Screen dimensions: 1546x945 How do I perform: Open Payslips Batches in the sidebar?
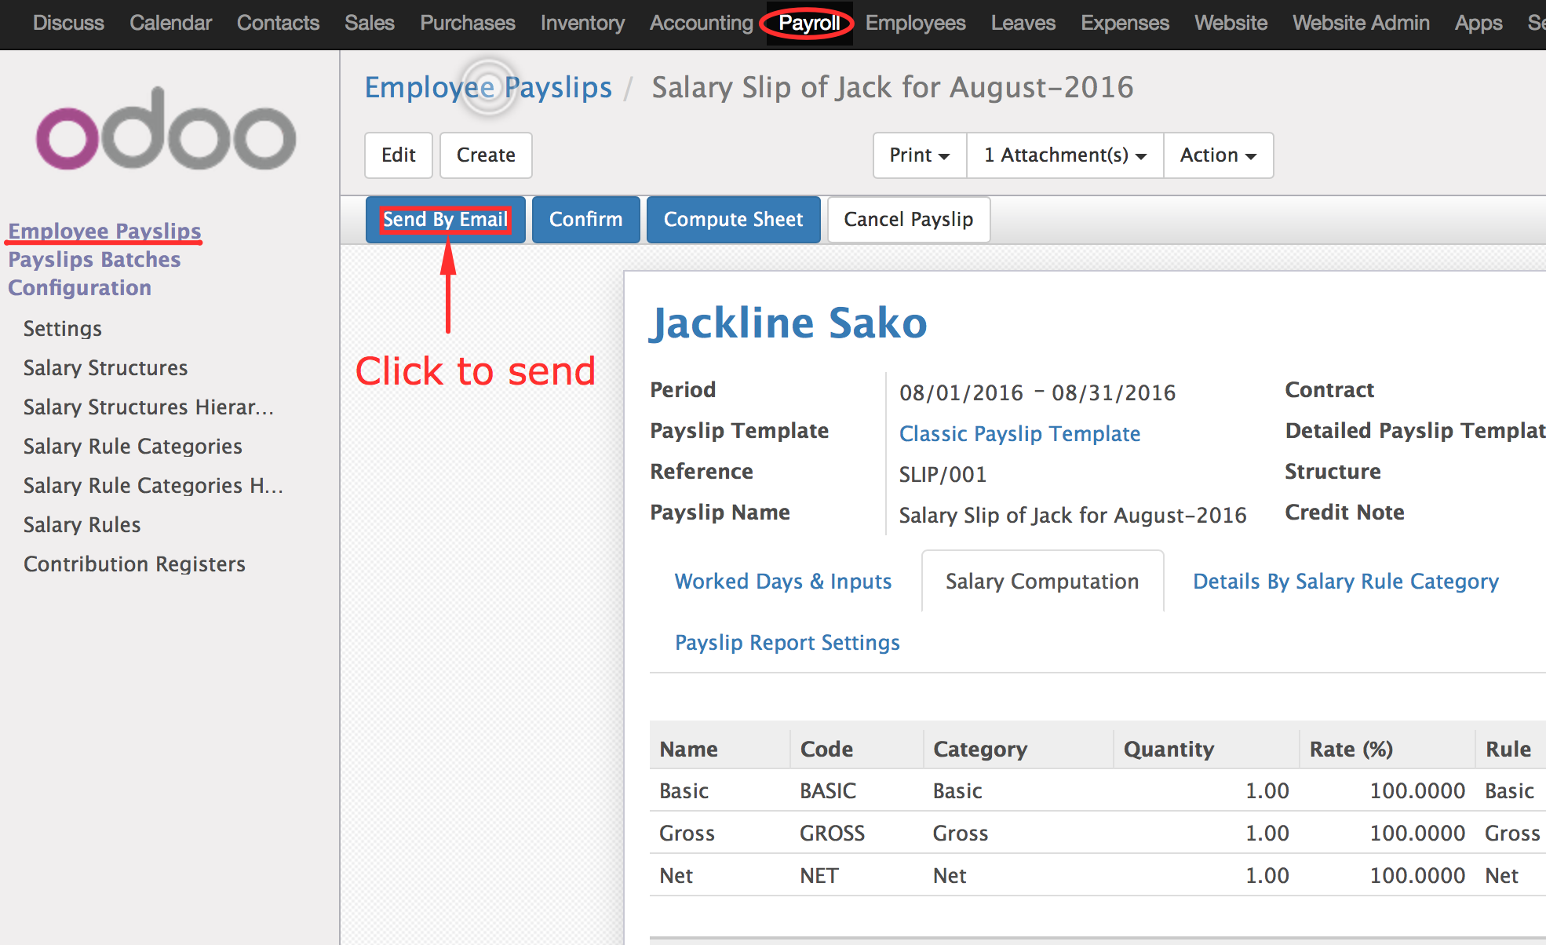click(x=94, y=260)
